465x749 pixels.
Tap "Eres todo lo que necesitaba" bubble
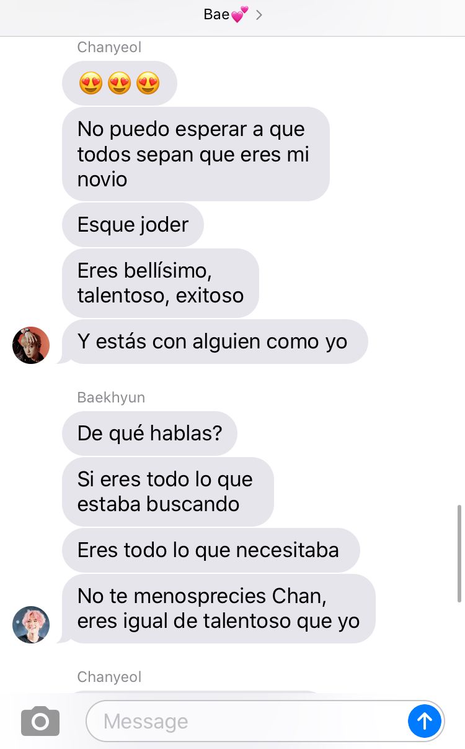tap(211, 550)
